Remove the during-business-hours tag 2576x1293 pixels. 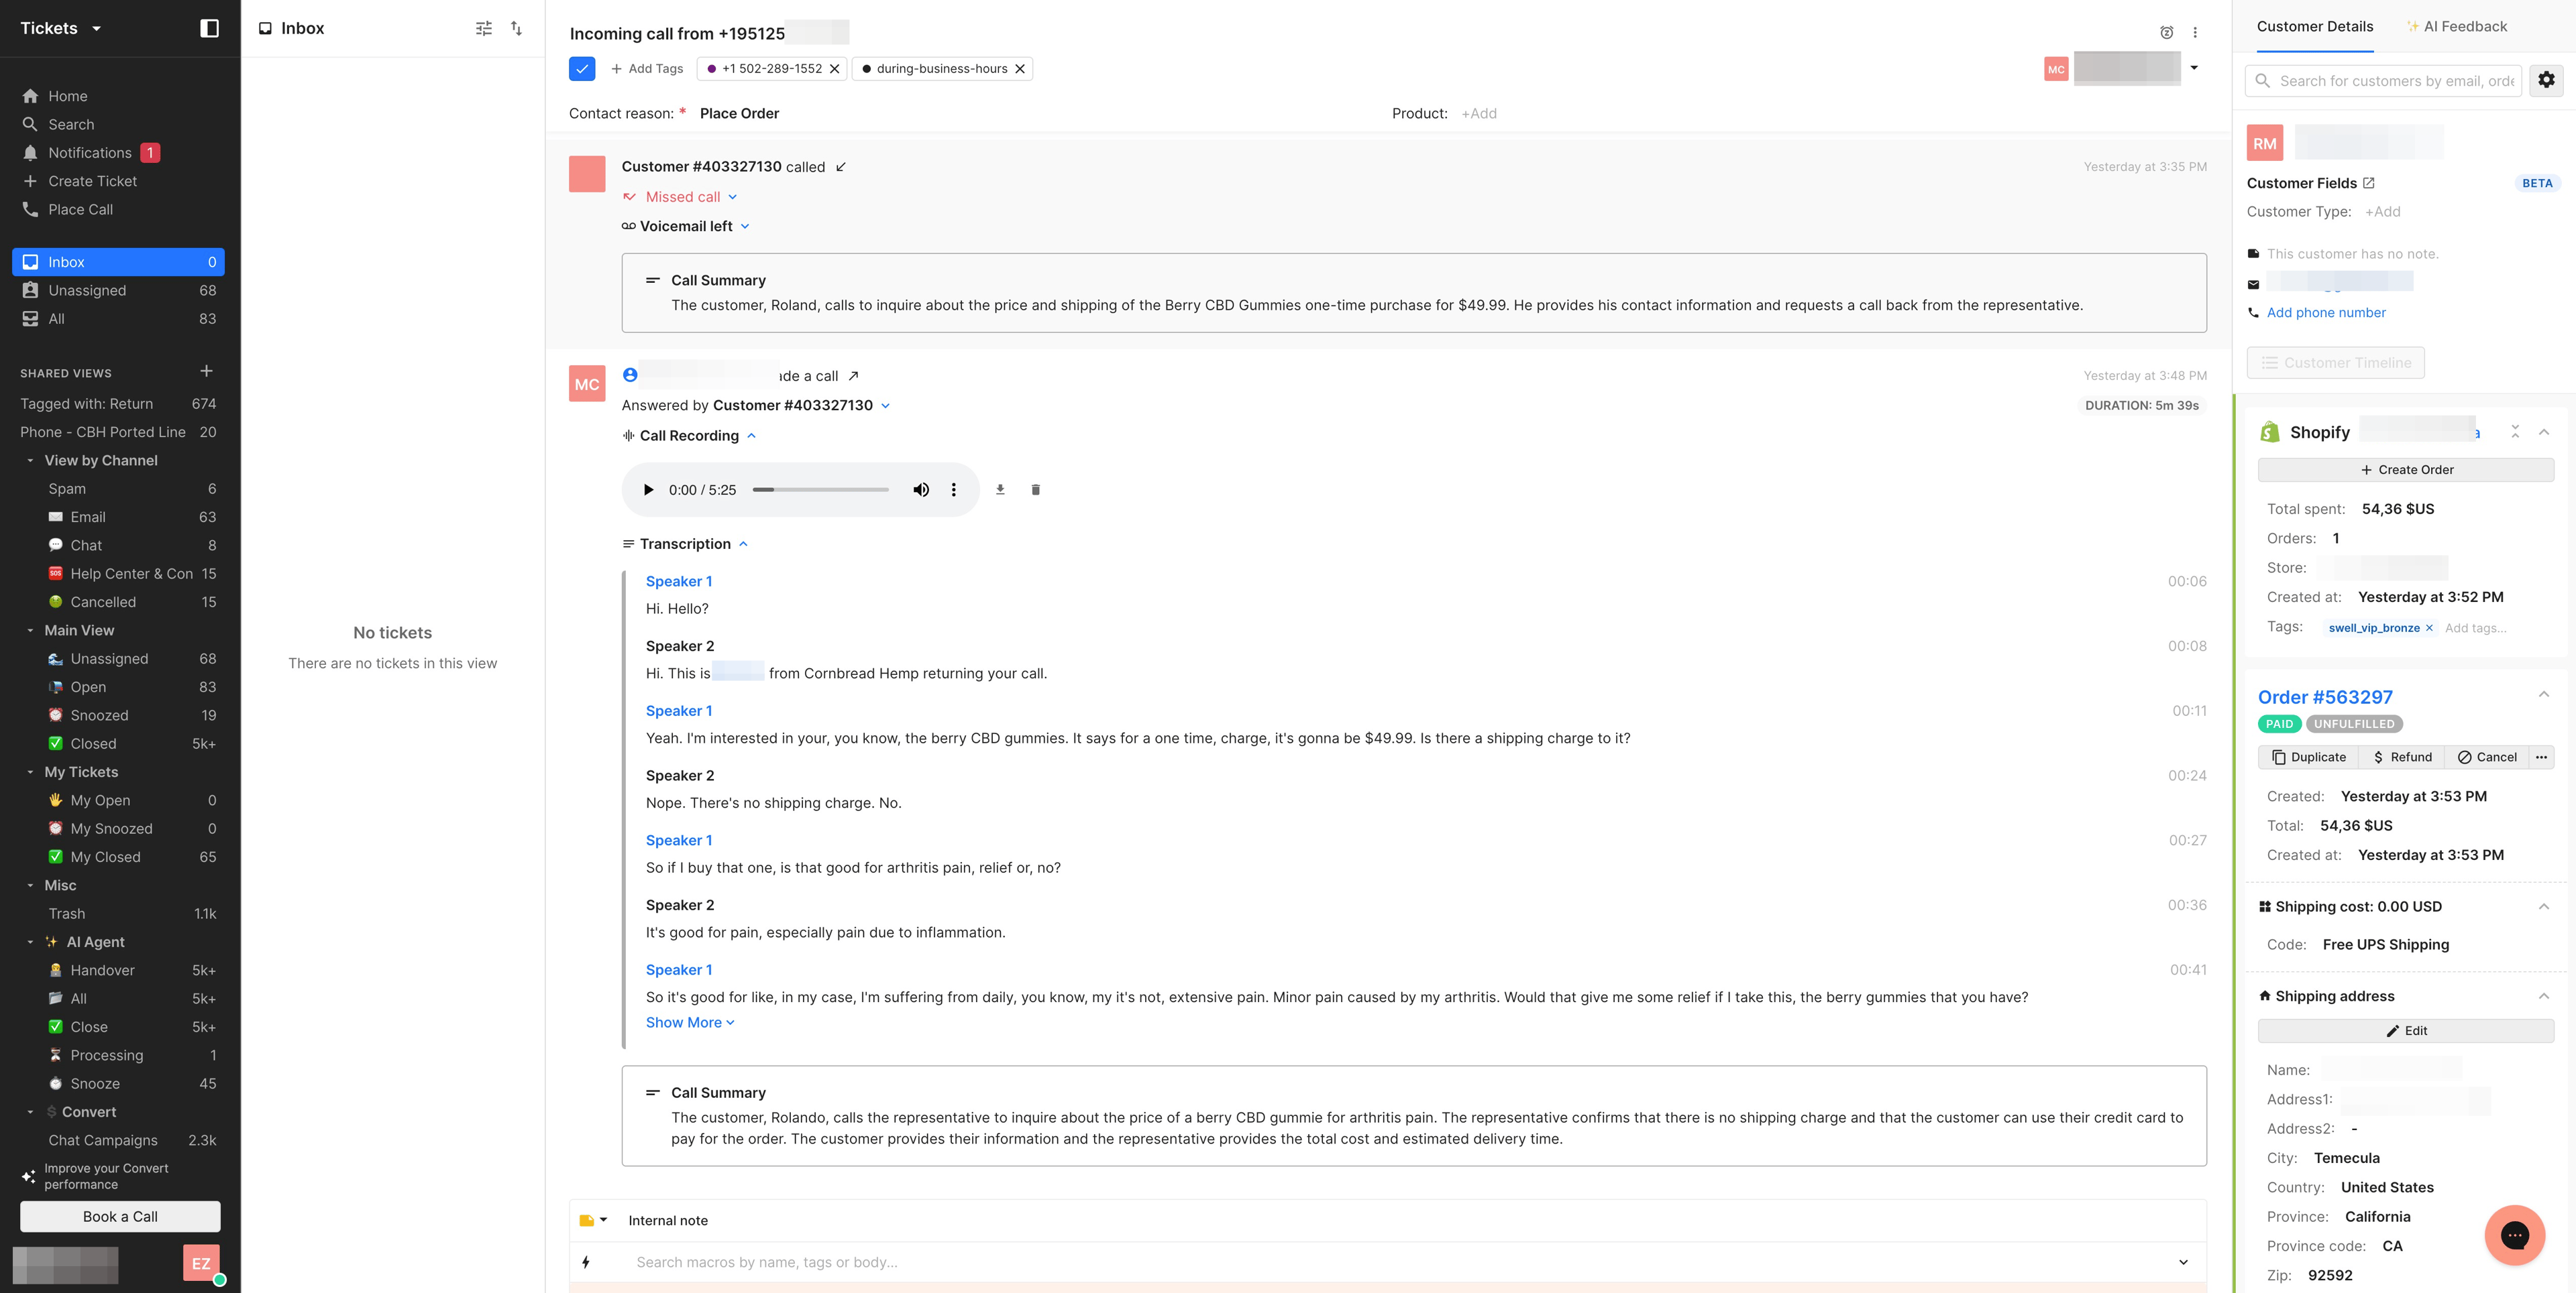pyautogui.click(x=1020, y=69)
